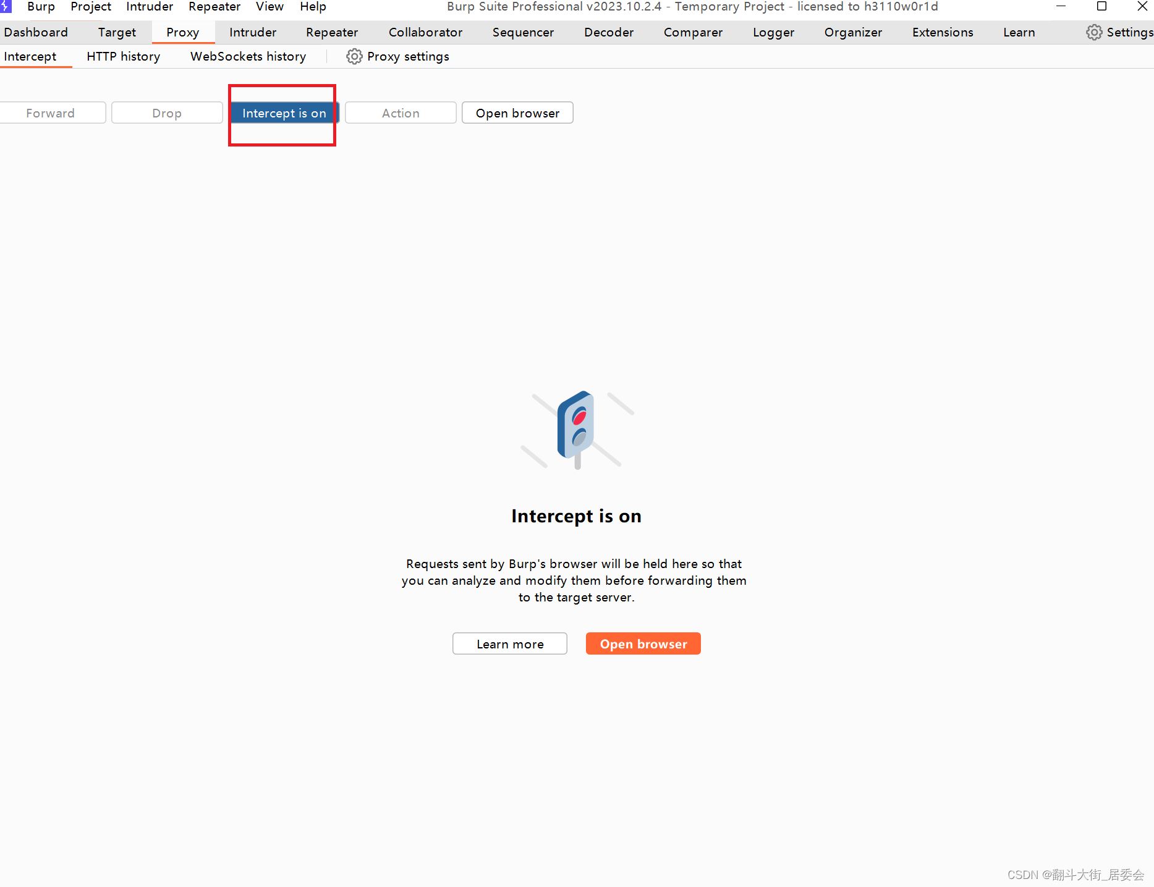Open the Comparer tab

[x=693, y=32]
